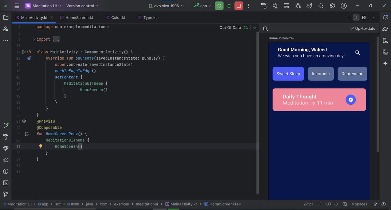
Task: Open Running Devices in right sidebar
Action: click(x=385, y=52)
